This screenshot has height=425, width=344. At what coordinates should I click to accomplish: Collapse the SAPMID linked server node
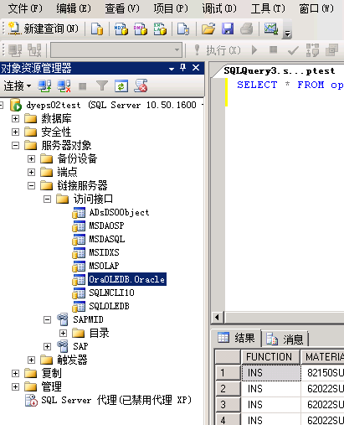(x=48, y=319)
